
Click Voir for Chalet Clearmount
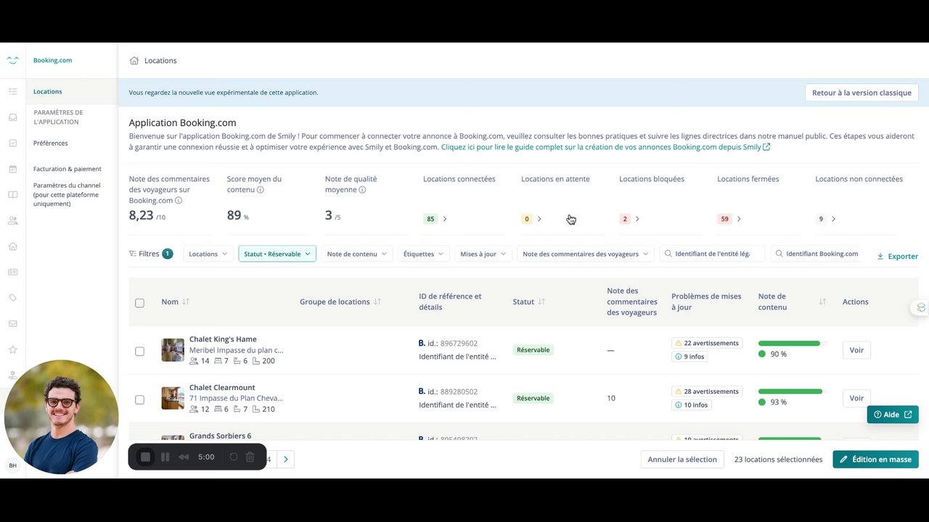pyautogui.click(x=856, y=398)
